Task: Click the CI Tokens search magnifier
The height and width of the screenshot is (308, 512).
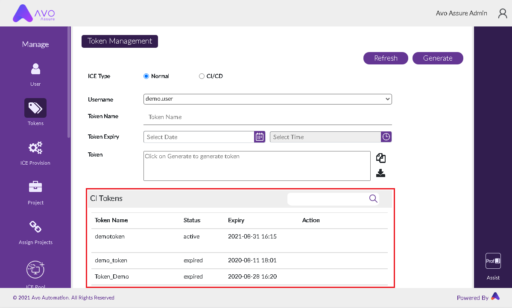Action: (373, 198)
